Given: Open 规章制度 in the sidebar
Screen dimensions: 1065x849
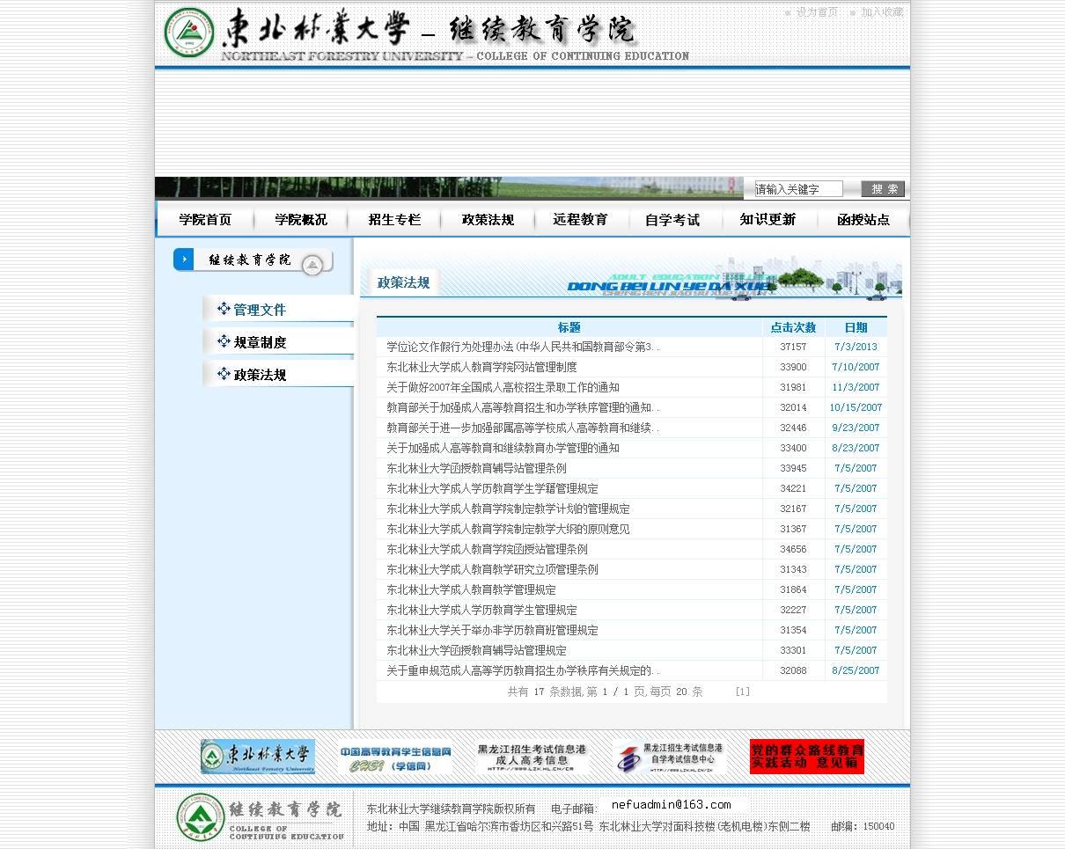Looking at the screenshot, I should coord(260,342).
